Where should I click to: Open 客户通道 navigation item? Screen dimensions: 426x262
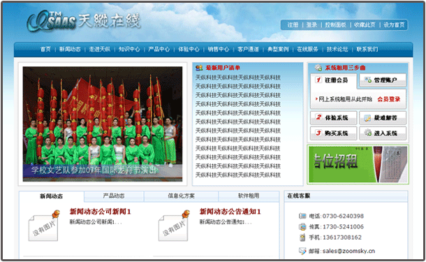pyautogui.click(x=248, y=49)
